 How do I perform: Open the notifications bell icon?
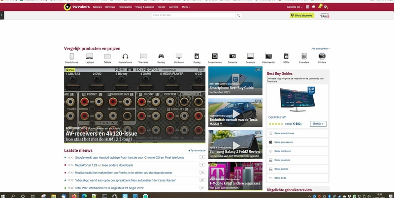tap(320, 6)
